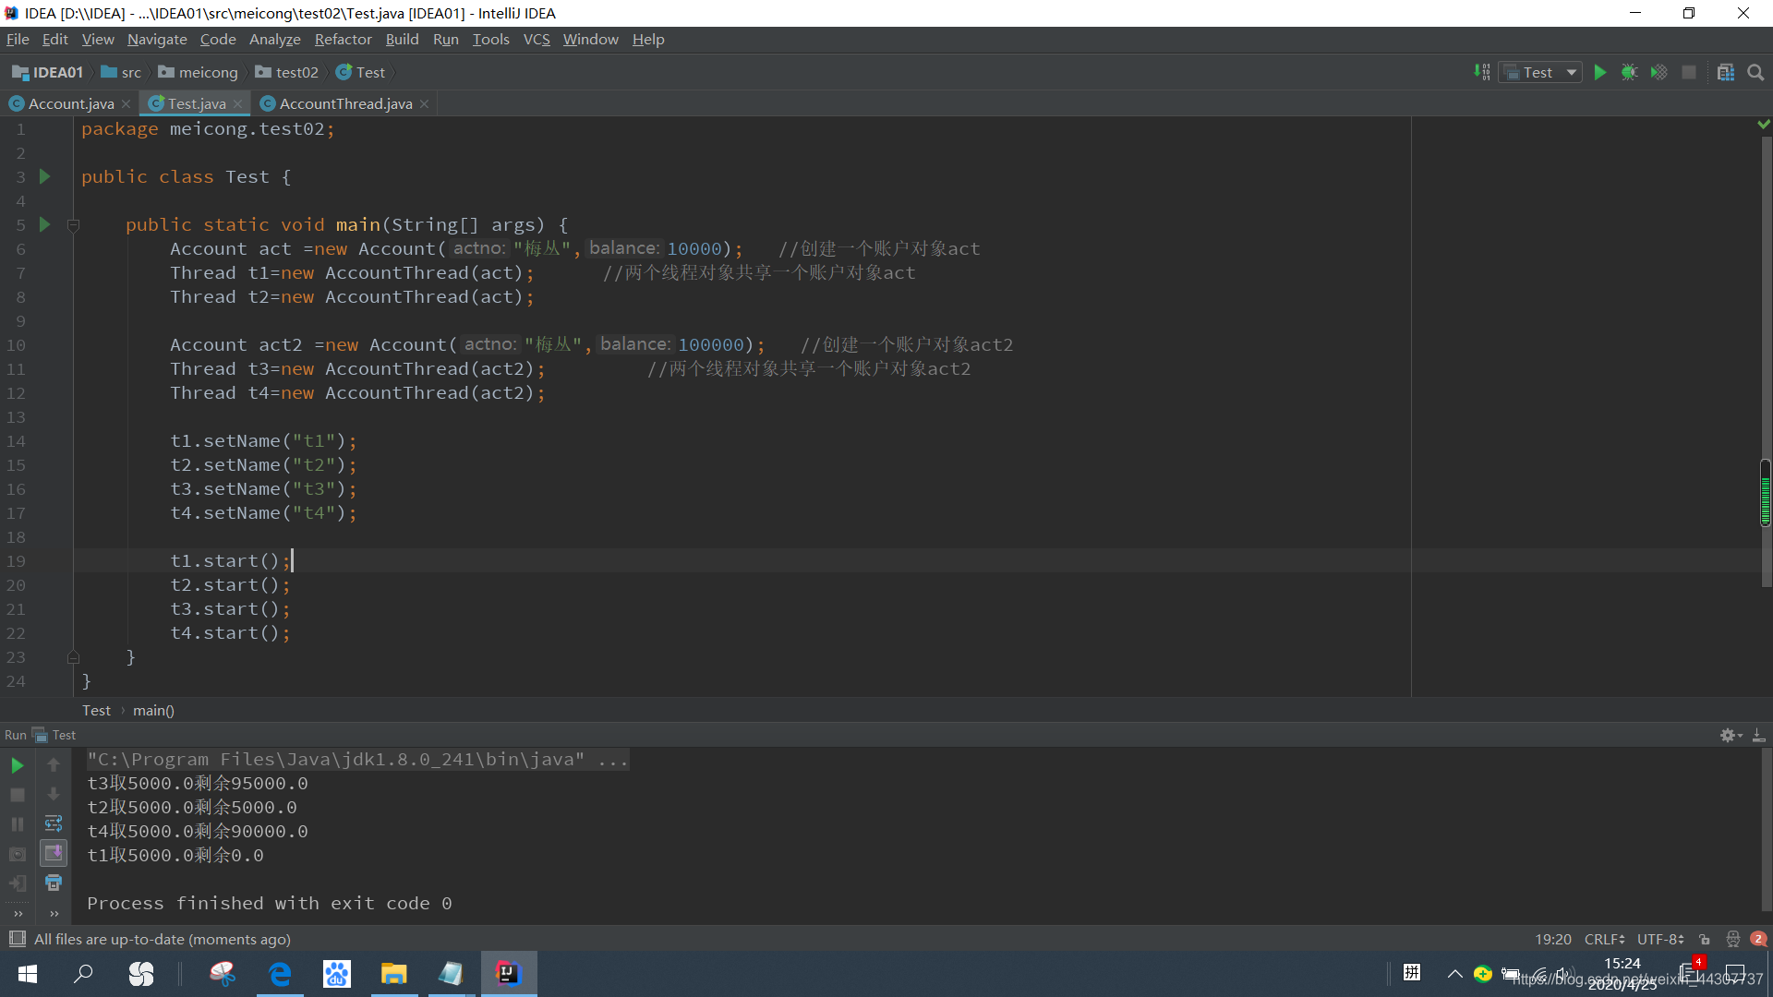Open event log notifications bubble

(x=1758, y=939)
